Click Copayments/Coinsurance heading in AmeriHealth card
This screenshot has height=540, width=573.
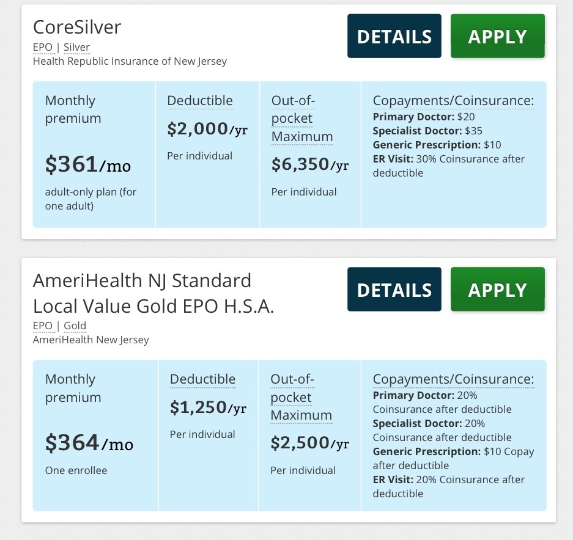pyautogui.click(x=453, y=379)
